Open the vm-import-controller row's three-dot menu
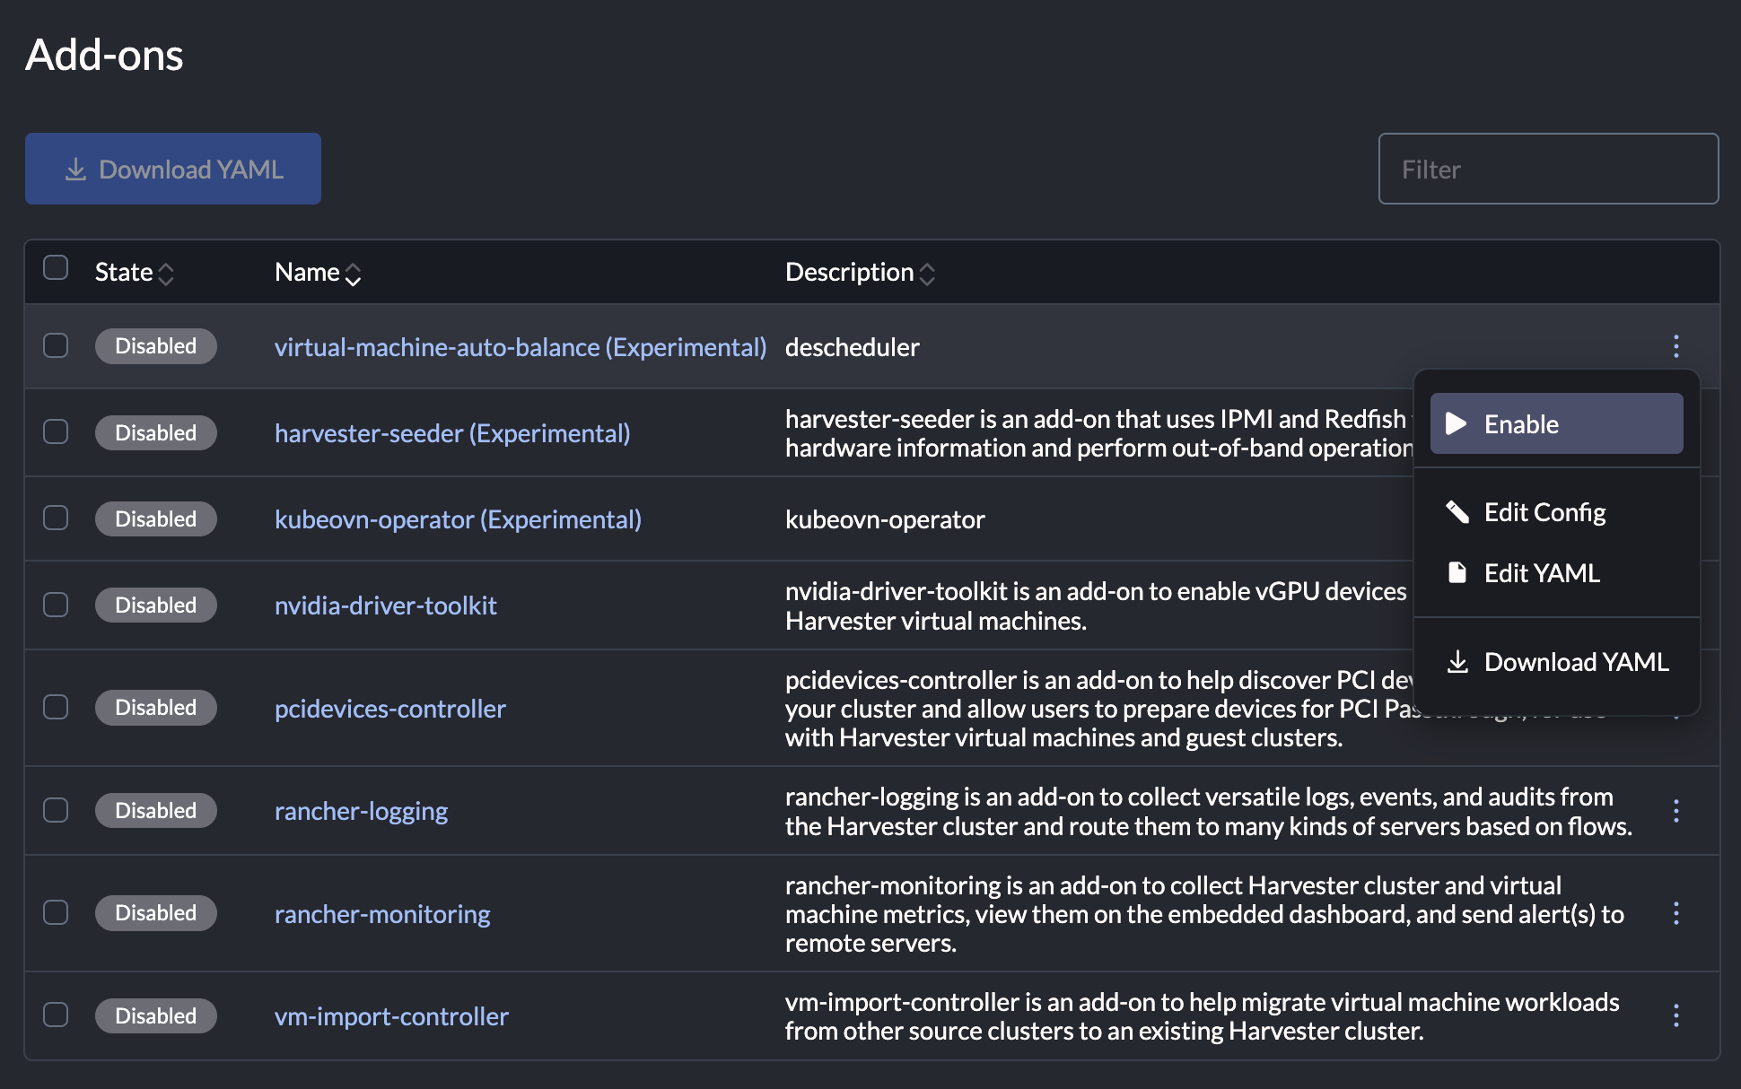This screenshot has height=1089, width=1741. click(1675, 1015)
